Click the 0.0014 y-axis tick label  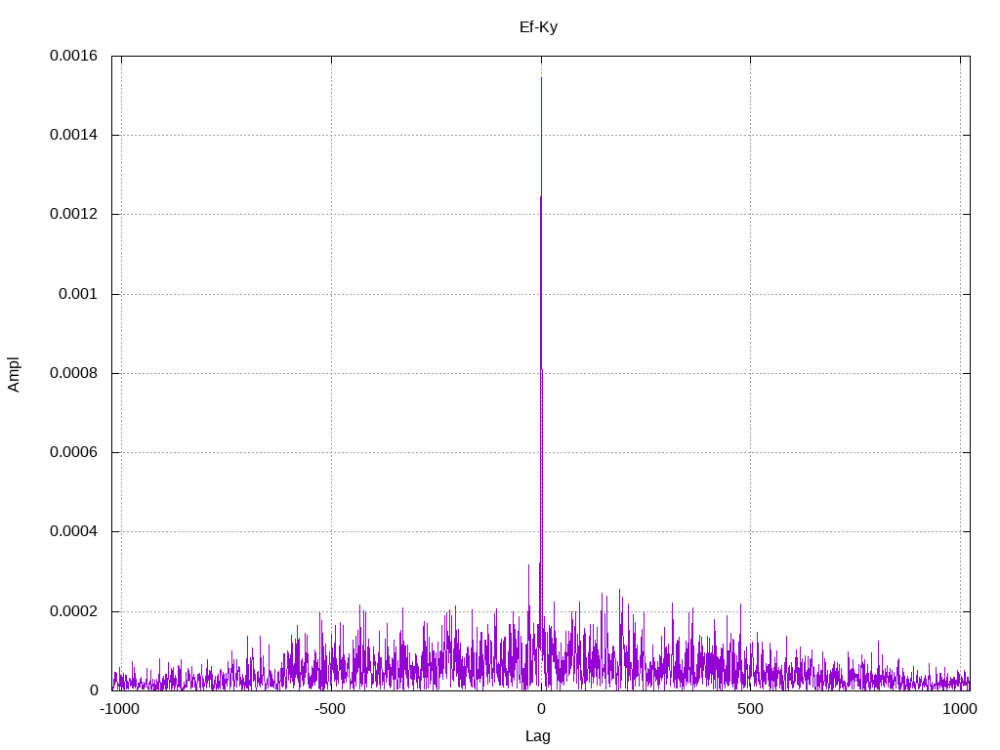(74, 135)
